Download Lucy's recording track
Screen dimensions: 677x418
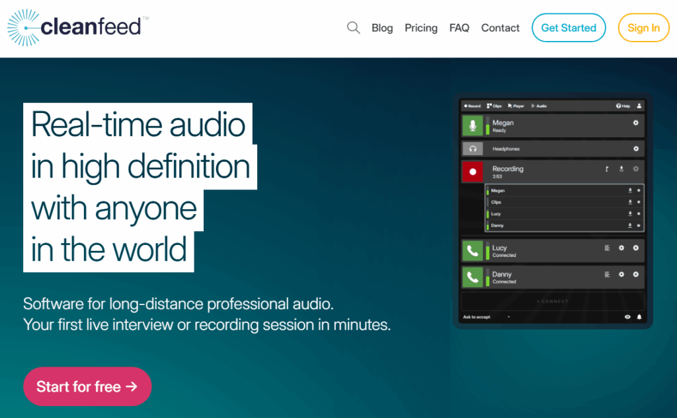point(630,213)
